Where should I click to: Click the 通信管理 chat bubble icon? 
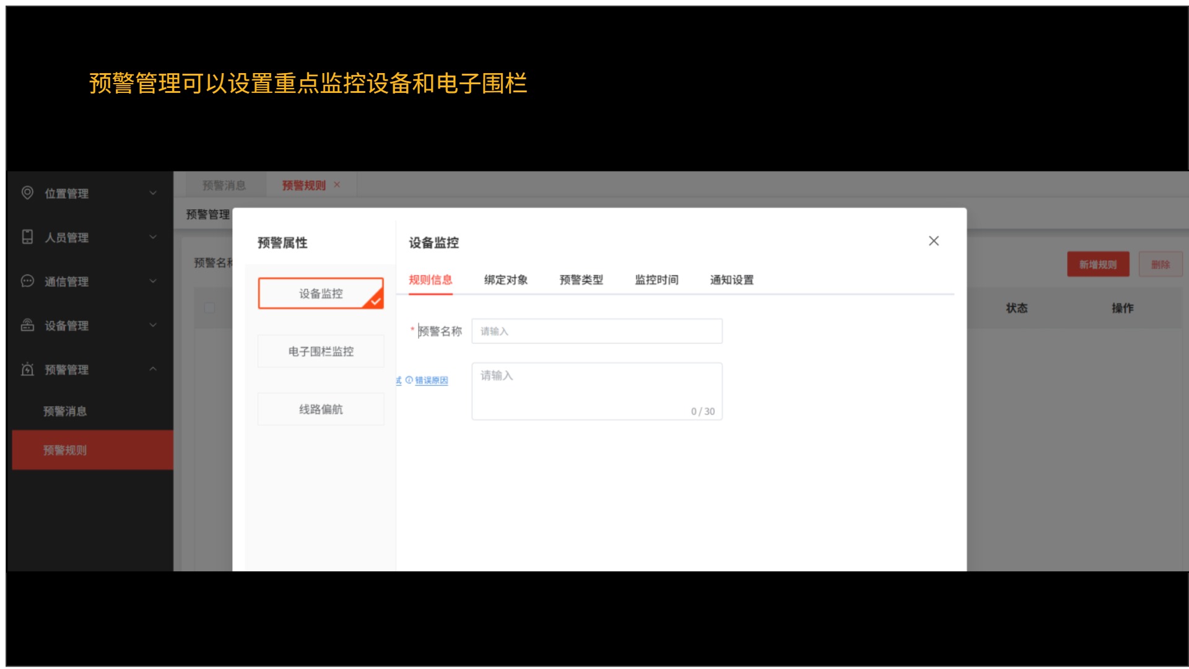pyautogui.click(x=27, y=281)
